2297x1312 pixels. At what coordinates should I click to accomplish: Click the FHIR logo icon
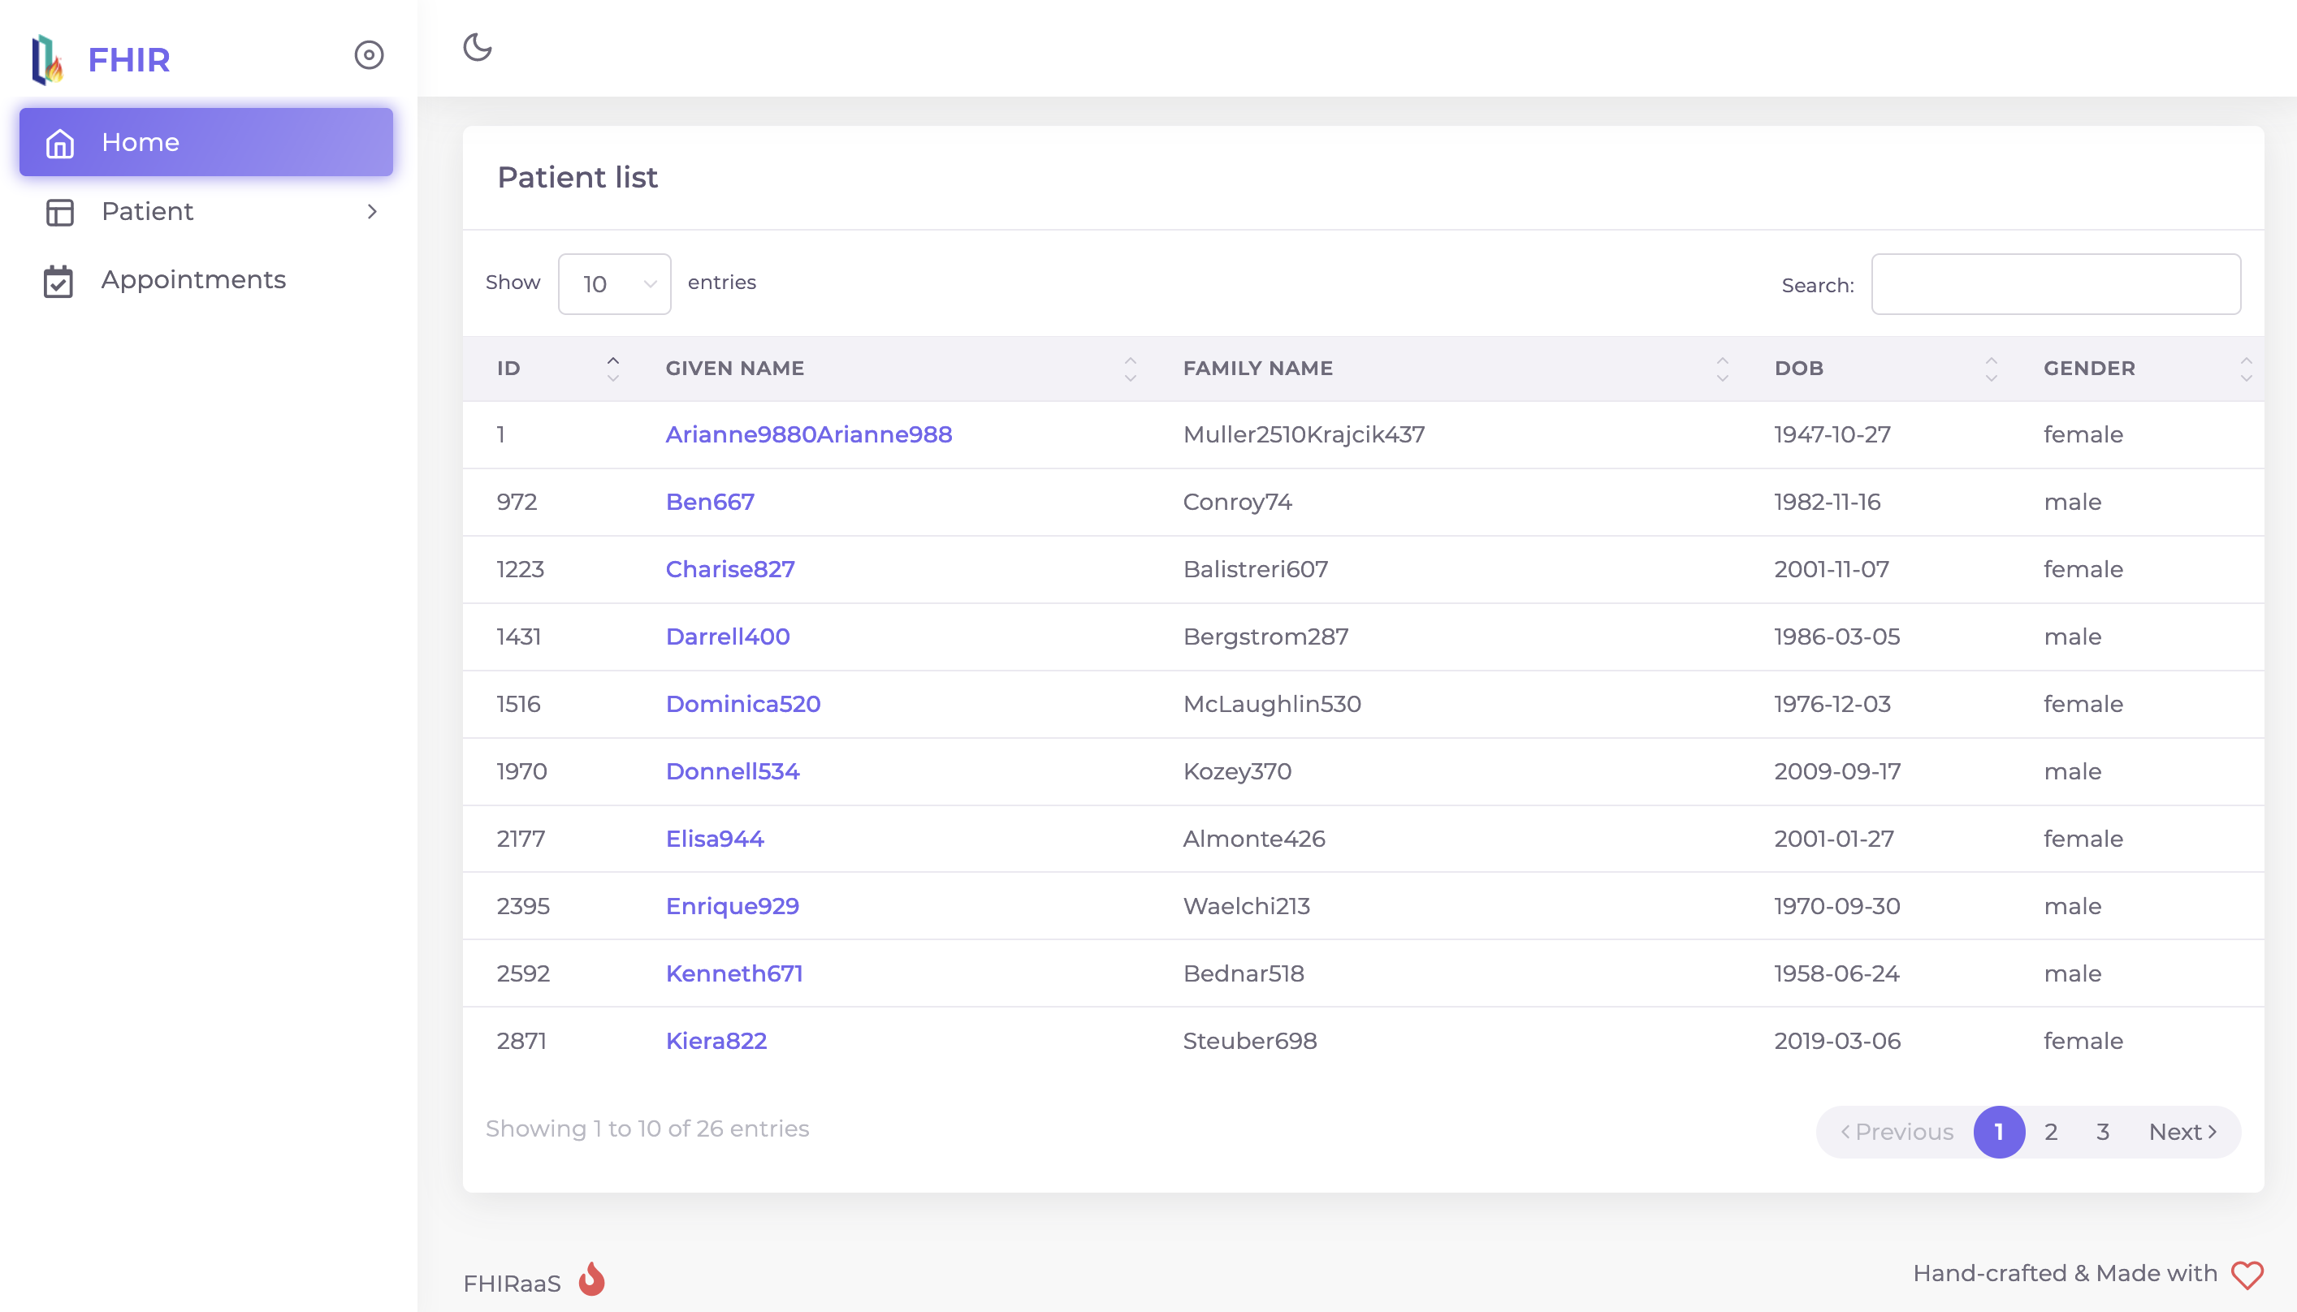tap(47, 59)
